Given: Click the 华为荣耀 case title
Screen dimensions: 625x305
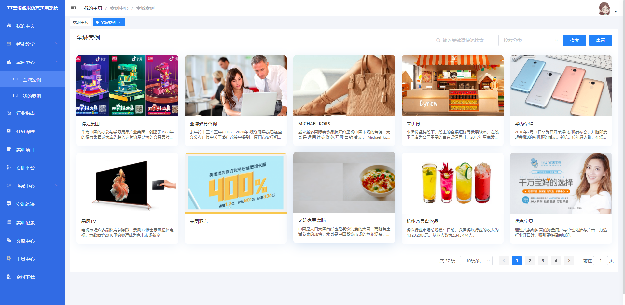Looking at the screenshot, I should coord(524,124).
